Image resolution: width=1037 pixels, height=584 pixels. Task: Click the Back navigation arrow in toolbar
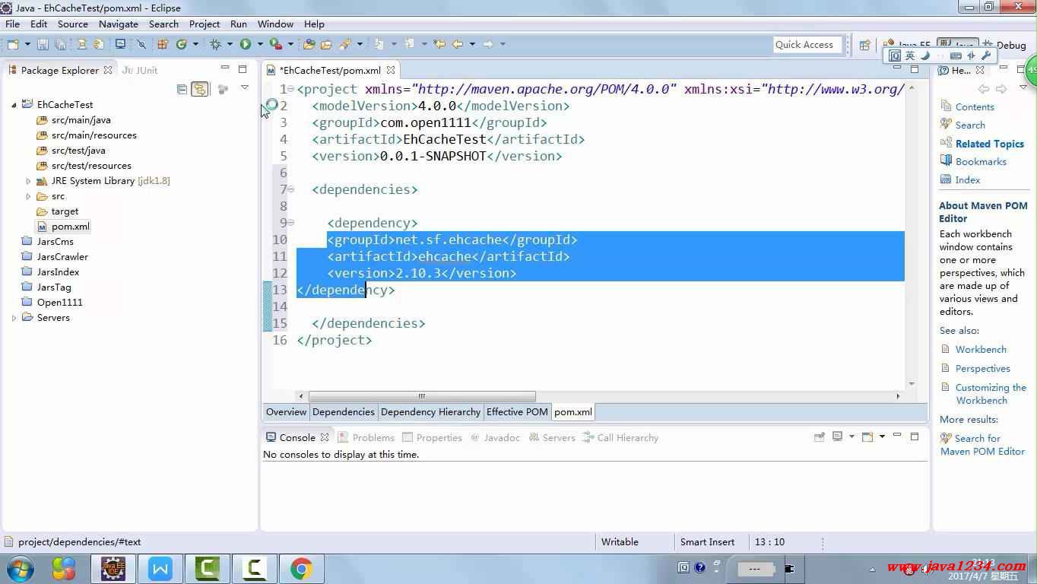[458, 44]
